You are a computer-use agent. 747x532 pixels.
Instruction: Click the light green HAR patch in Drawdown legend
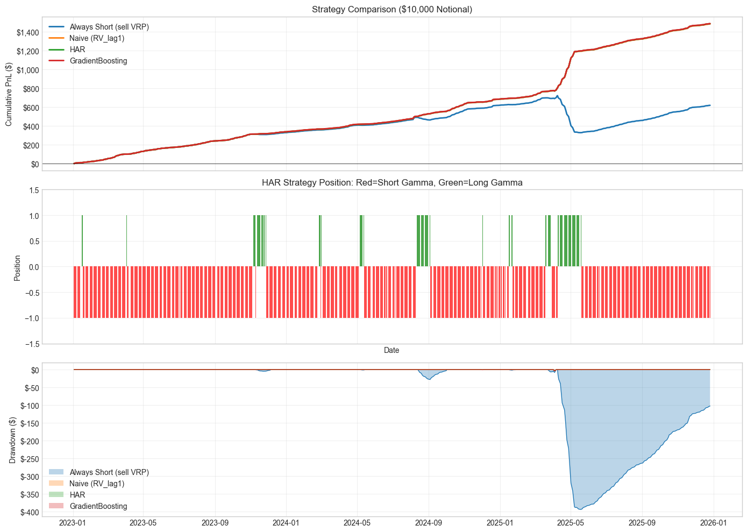click(x=56, y=495)
